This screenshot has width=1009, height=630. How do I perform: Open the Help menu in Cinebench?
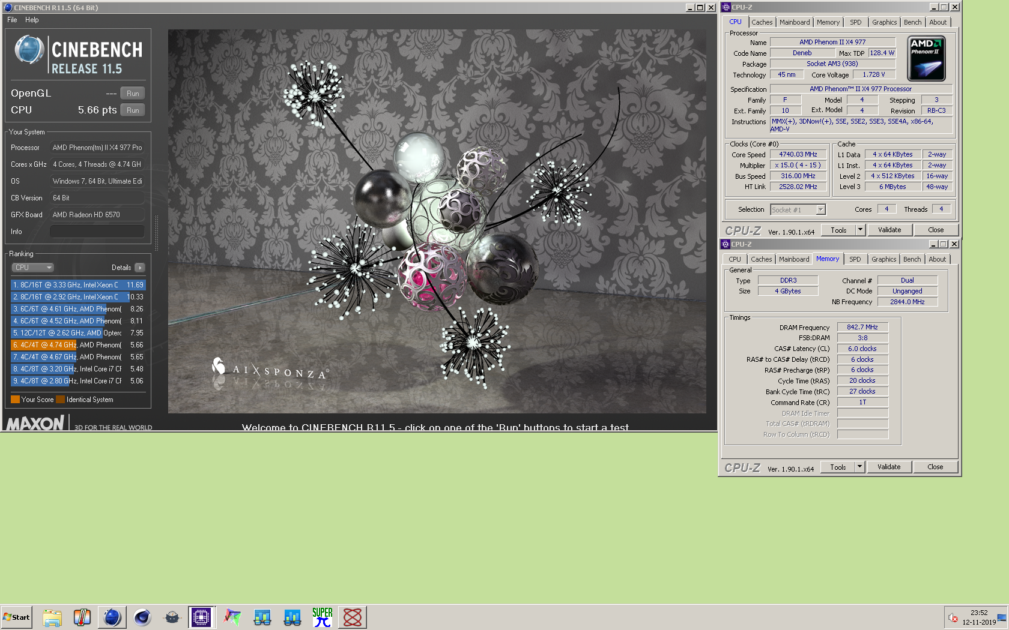[x=32, y=20]
